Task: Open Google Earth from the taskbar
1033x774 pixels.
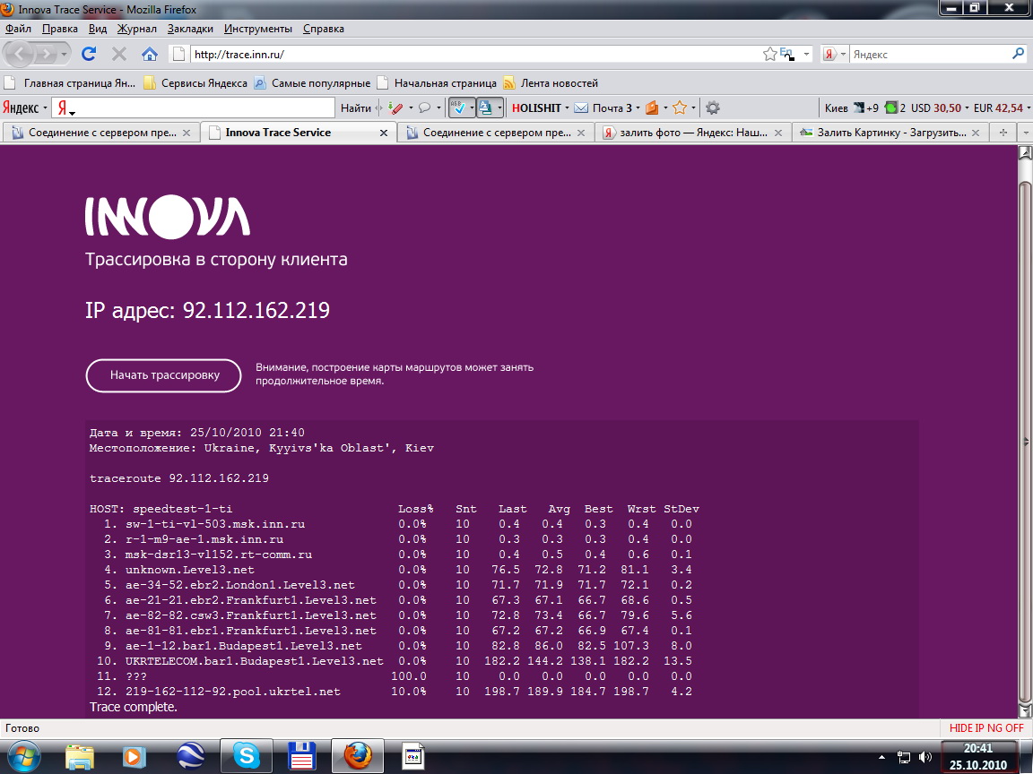Action: pos(191,757)
